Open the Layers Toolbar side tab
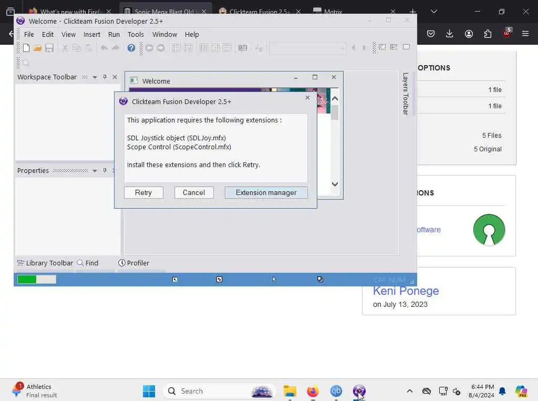The width and height of the screenshot is (538, 401). tap(406, 94)
